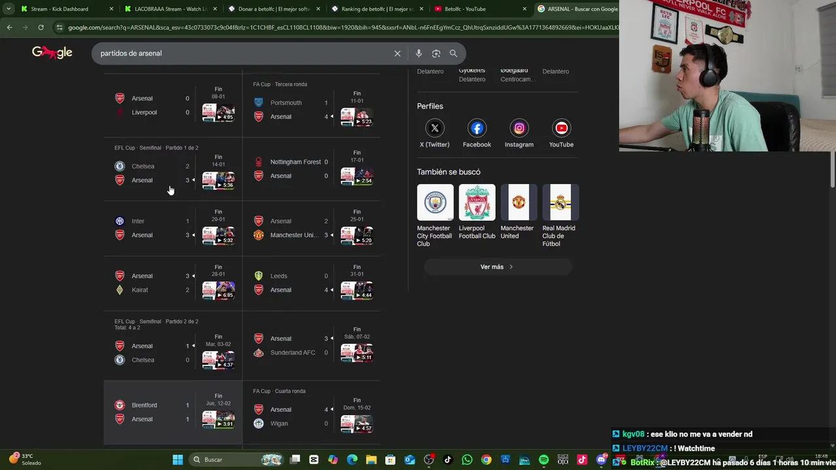The height and width of the screenshot is (470, 836).
Task: Select the Kairat team name
Action: click(140, 290)
